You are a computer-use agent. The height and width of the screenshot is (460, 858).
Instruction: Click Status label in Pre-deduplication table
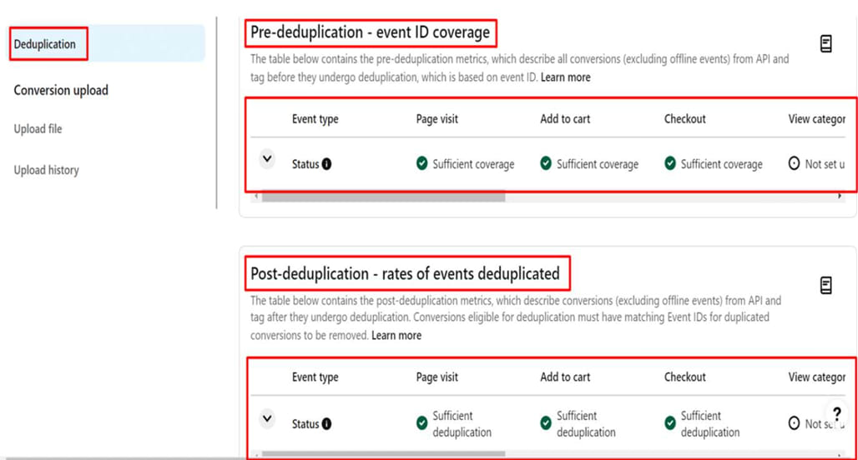tap(305, 164)
